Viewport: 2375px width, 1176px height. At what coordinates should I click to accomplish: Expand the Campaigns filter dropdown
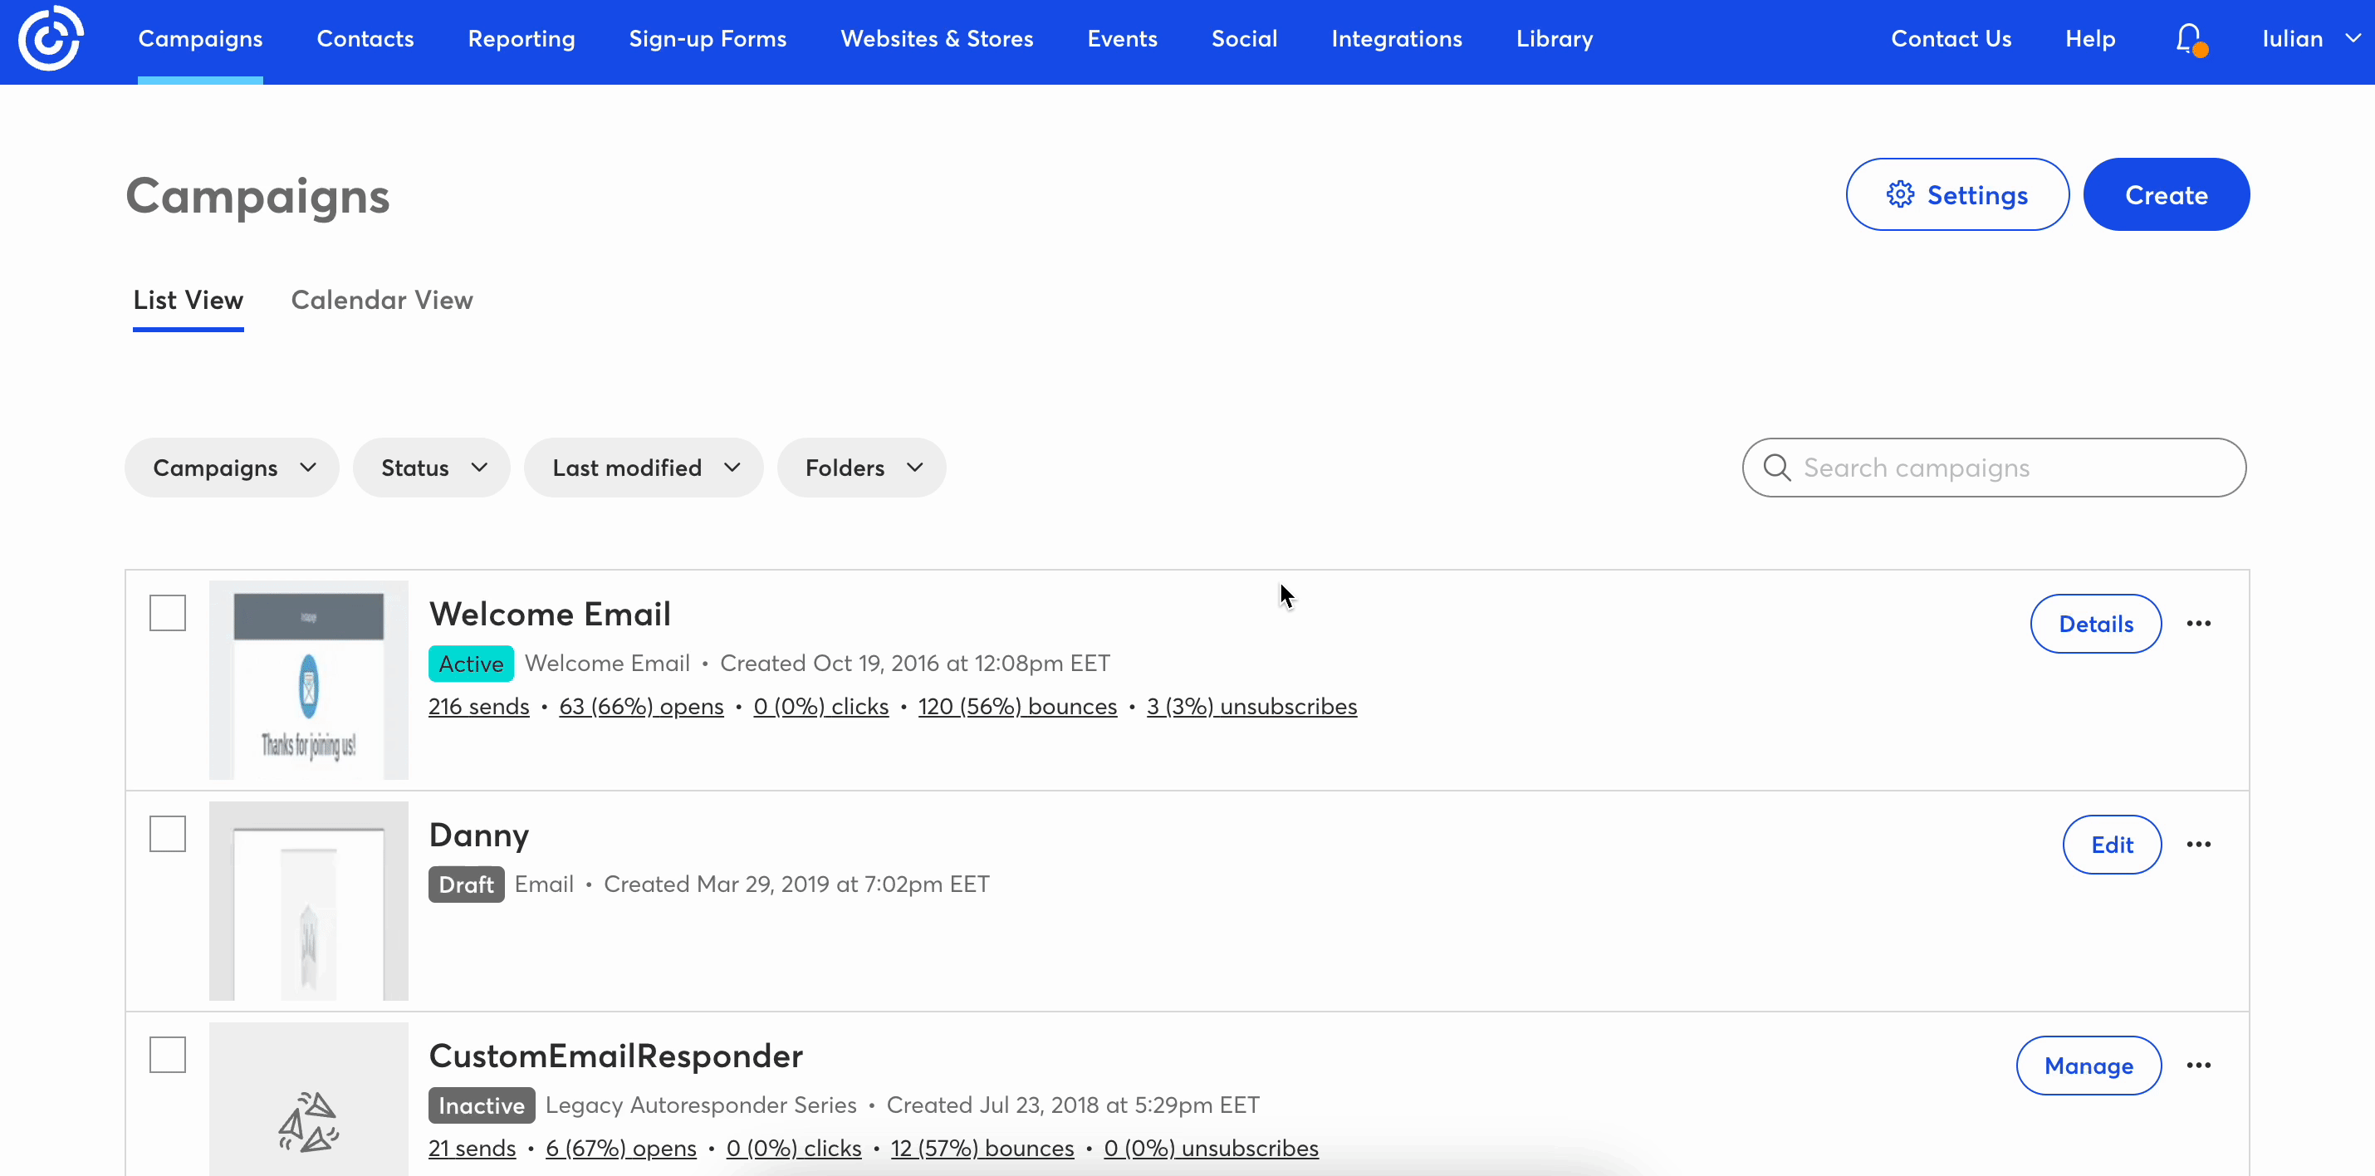(x=233, y=468)
